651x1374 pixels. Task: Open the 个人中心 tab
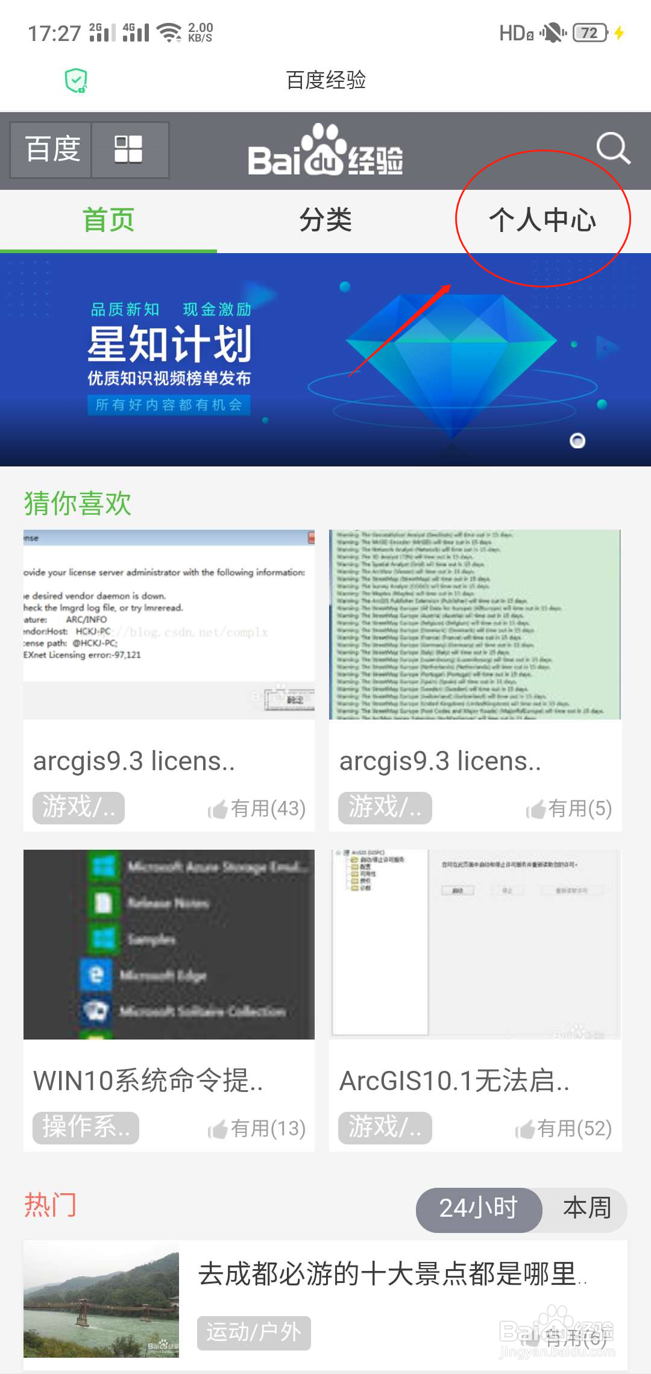542,220
